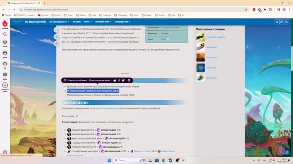Open Квантовый link
293x164 pixels.
point(168,151)
